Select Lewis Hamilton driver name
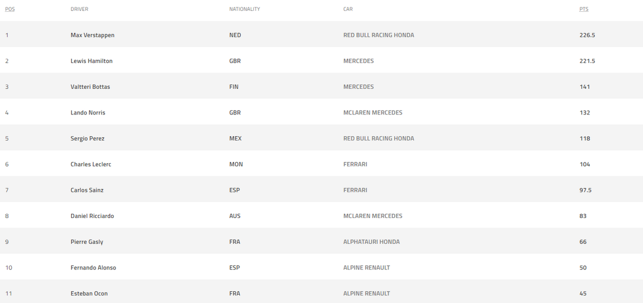The width and height of the screenshot is (643, 303). (x=92, y=61)
